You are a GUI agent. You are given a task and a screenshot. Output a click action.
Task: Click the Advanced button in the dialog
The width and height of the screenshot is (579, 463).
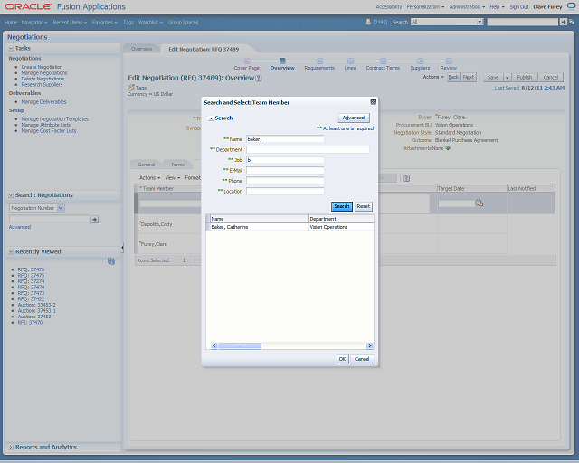[x=354, y=118]
